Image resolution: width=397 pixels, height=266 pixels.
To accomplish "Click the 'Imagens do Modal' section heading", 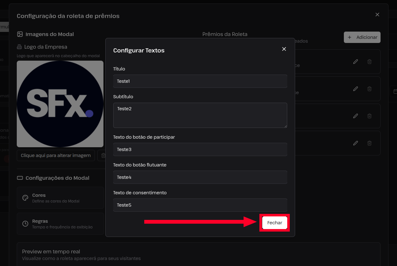I will point(50,34).
